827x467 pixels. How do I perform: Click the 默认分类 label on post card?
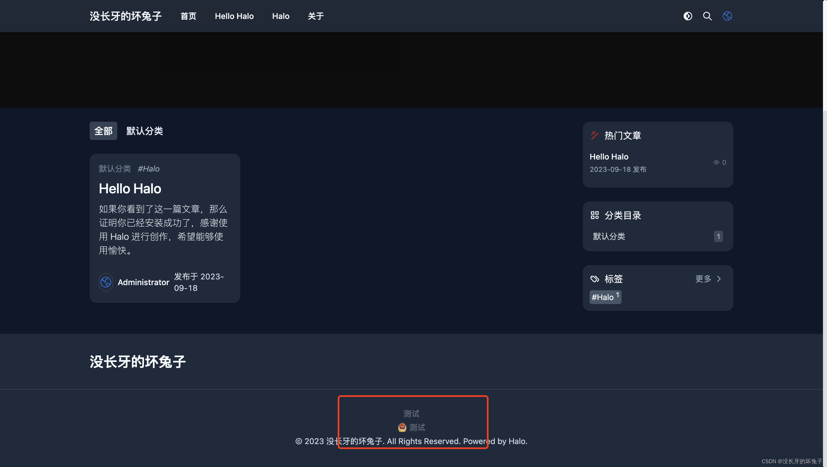coord(115,169)
